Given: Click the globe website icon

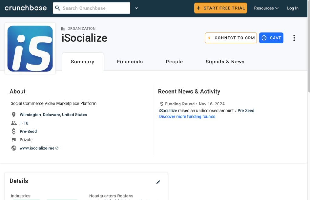Looking at the screenshot, I should coord(14,148).
